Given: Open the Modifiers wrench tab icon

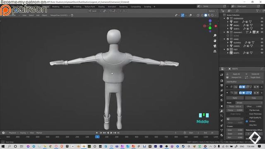Looking at the screenshot, I should (222, 111).
